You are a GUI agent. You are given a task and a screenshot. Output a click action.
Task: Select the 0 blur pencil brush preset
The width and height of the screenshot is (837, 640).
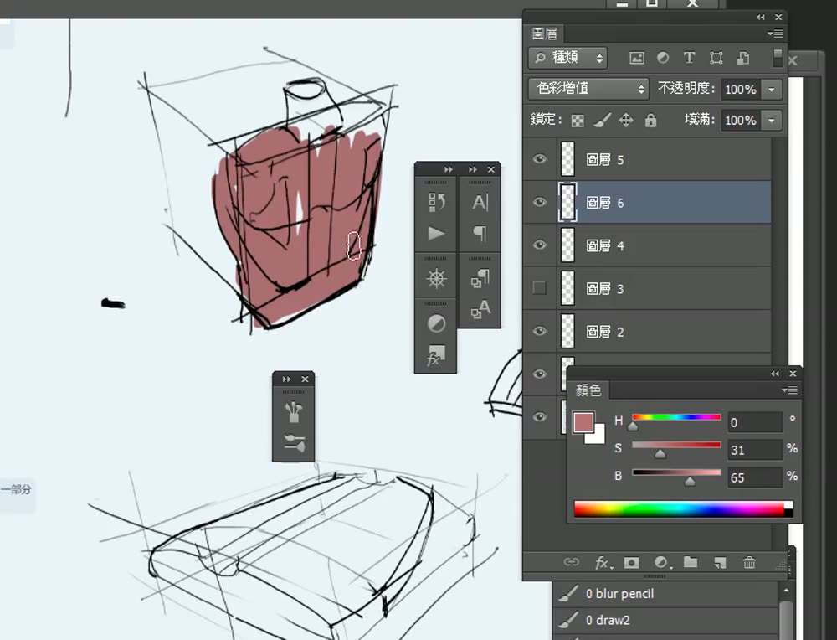[665, 594]
